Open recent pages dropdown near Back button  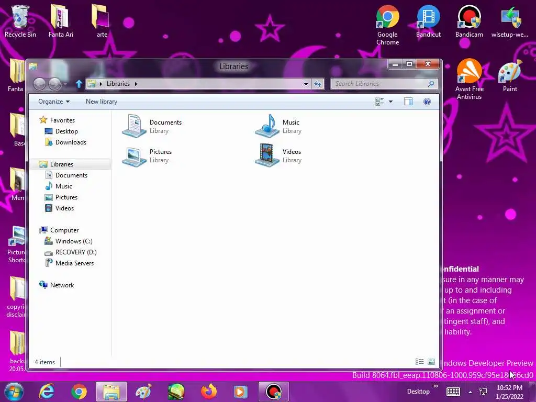(x=65, y=84)
